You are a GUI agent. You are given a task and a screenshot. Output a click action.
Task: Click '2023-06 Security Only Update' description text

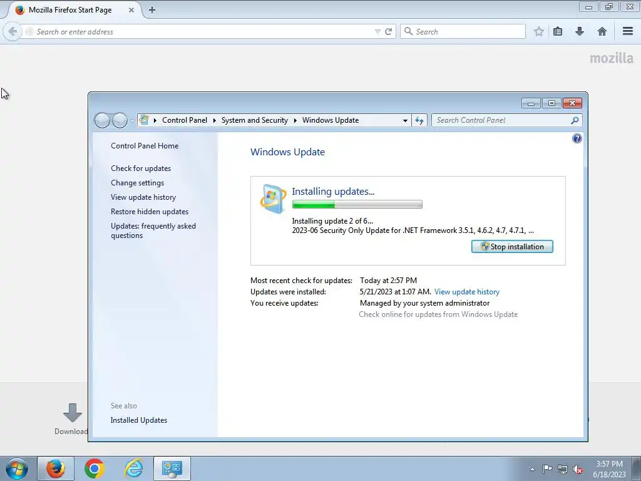[413, 230]
